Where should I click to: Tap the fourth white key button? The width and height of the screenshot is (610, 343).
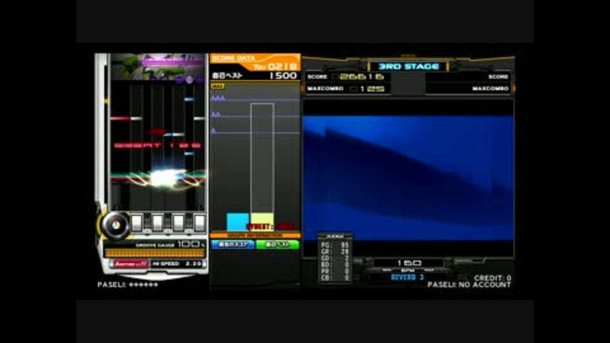(199, 223)
